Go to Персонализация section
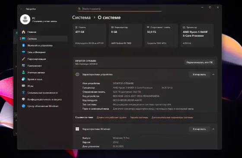Viewport: 242px width, 158px height. click(44, 59)
